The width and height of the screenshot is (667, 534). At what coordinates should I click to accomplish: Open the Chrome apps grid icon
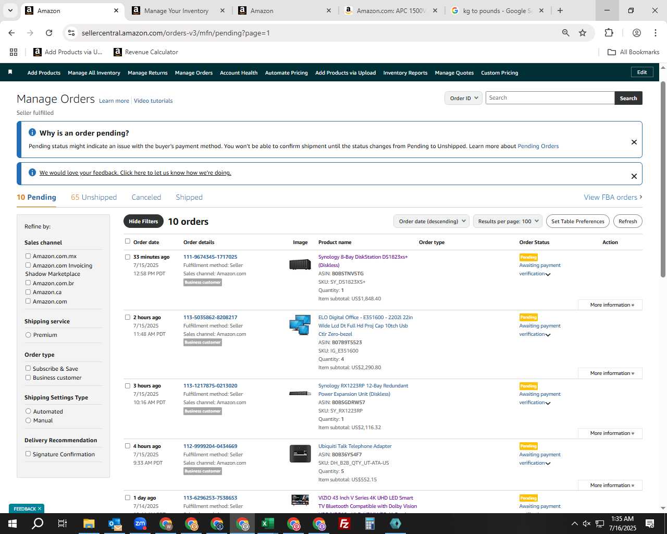click(14, 52)
